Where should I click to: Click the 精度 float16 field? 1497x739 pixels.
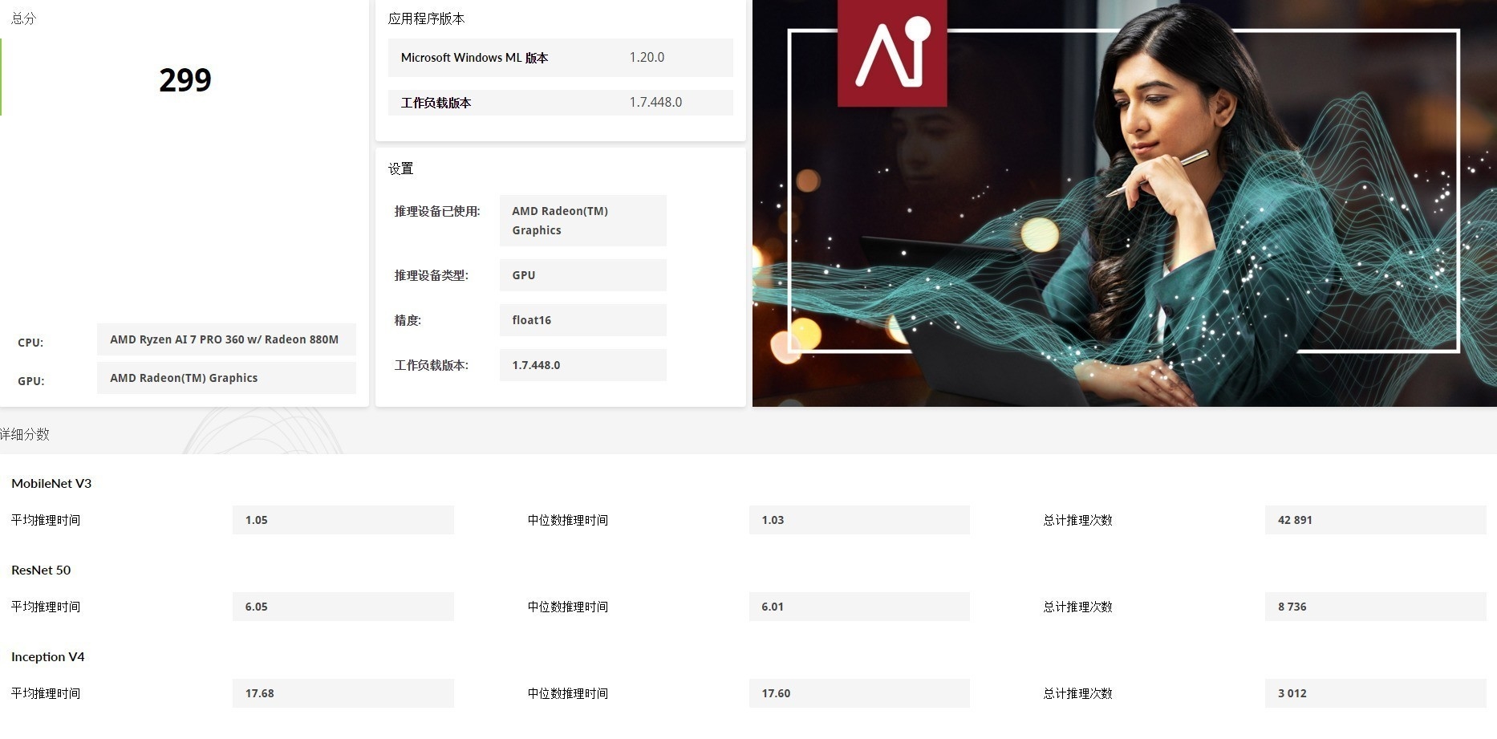[x=582, y=320]
